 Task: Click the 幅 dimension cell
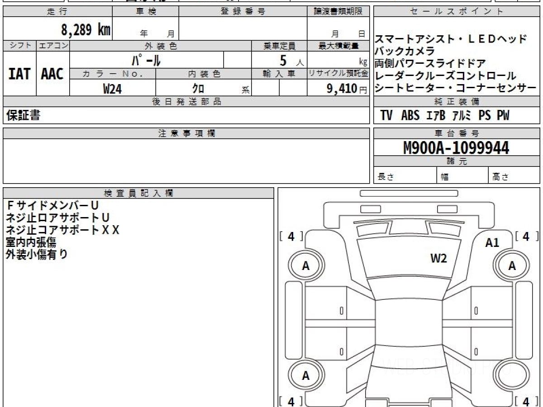462,176
